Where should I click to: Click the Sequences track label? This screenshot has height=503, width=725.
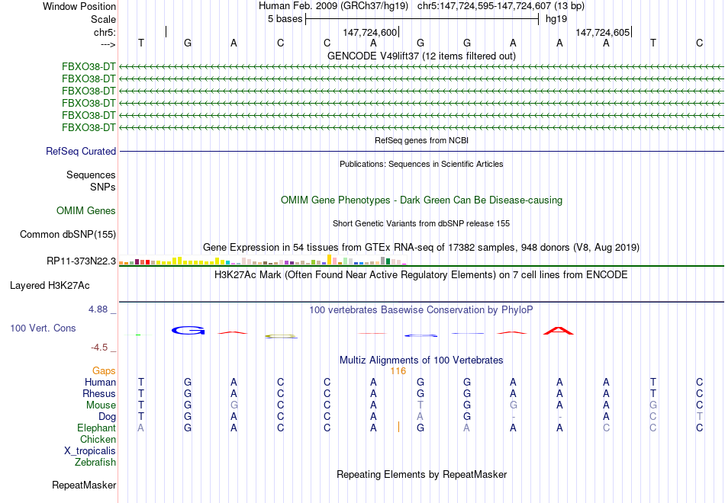click(x=91, y=175)
